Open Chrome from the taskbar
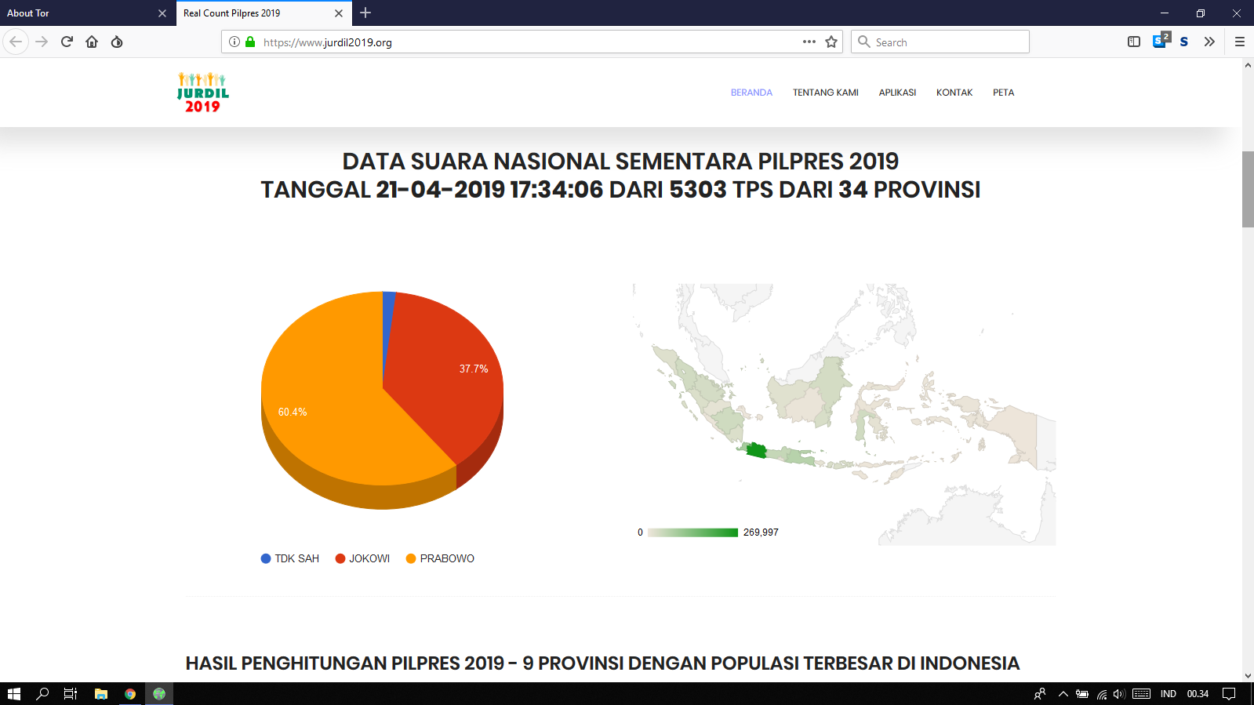 point(130,694)
